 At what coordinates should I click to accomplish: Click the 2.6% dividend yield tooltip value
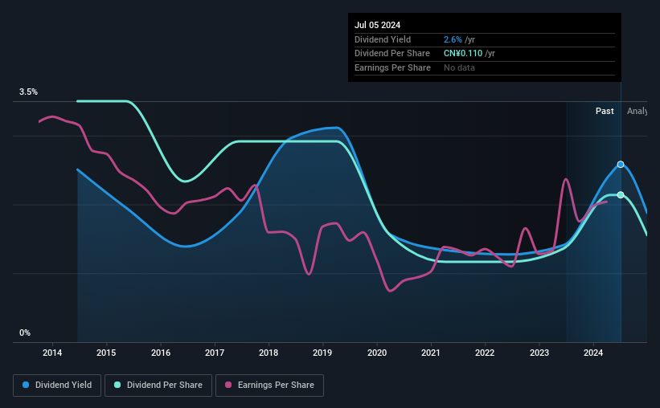453,39
